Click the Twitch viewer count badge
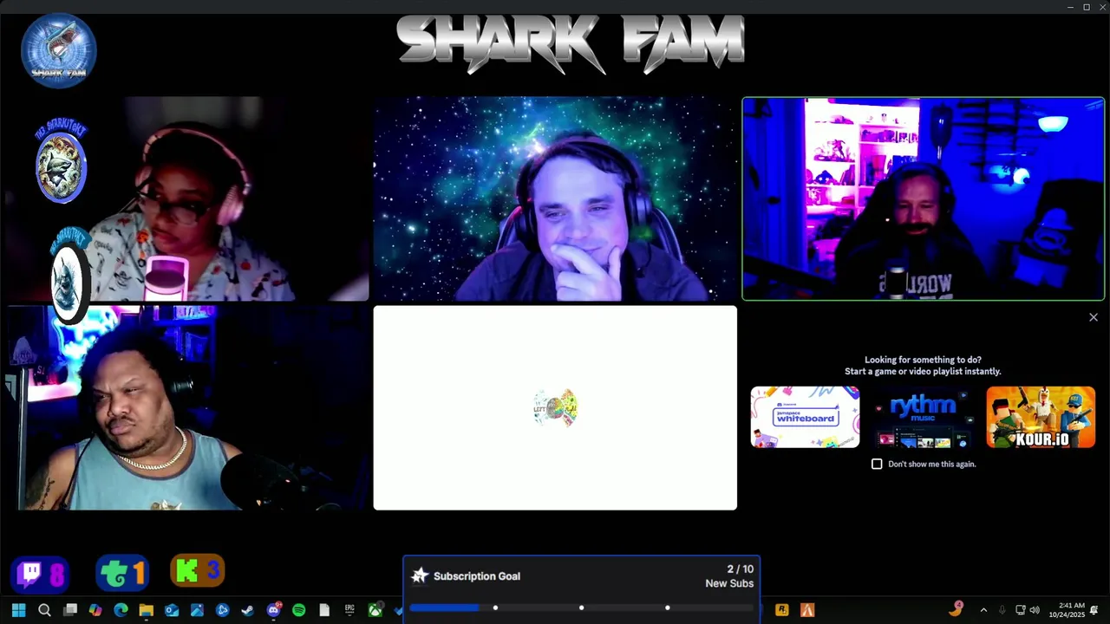Viewport: 1110px width, 624px height. pos(40,573)
